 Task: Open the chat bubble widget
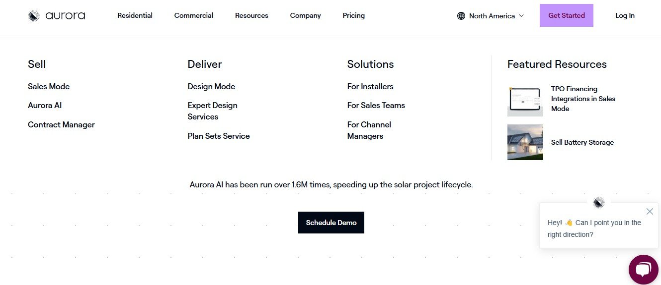point(643,270)
